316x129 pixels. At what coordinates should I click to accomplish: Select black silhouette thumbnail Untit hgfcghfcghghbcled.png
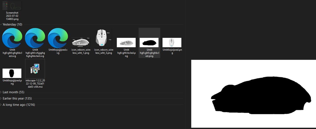click(149, 43)
